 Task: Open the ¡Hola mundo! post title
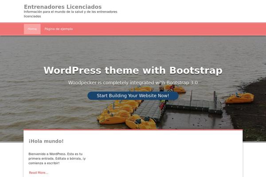(x=46, y=141)
